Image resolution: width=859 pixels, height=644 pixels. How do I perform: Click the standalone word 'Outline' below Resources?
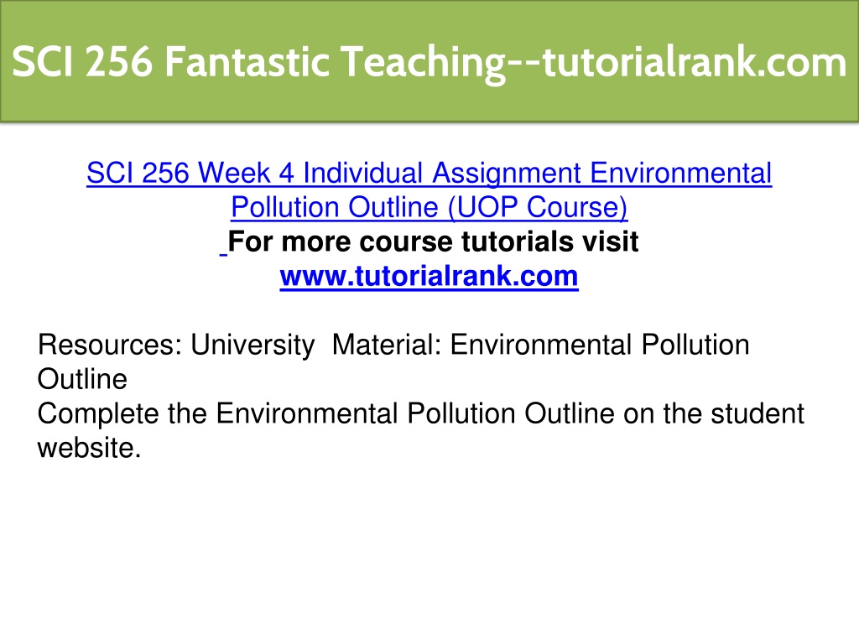(82, 379)
